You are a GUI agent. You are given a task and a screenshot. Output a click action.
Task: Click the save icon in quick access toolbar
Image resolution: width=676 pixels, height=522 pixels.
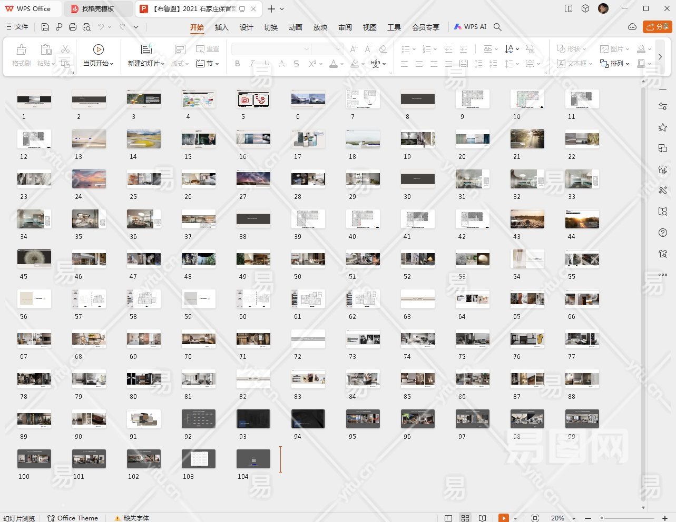[x=45, y=27]
